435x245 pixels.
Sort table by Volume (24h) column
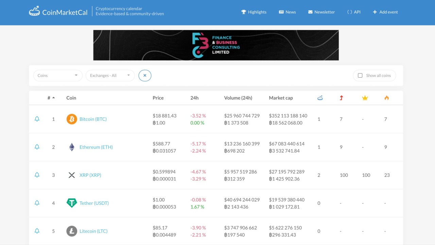tap(238, 98)
